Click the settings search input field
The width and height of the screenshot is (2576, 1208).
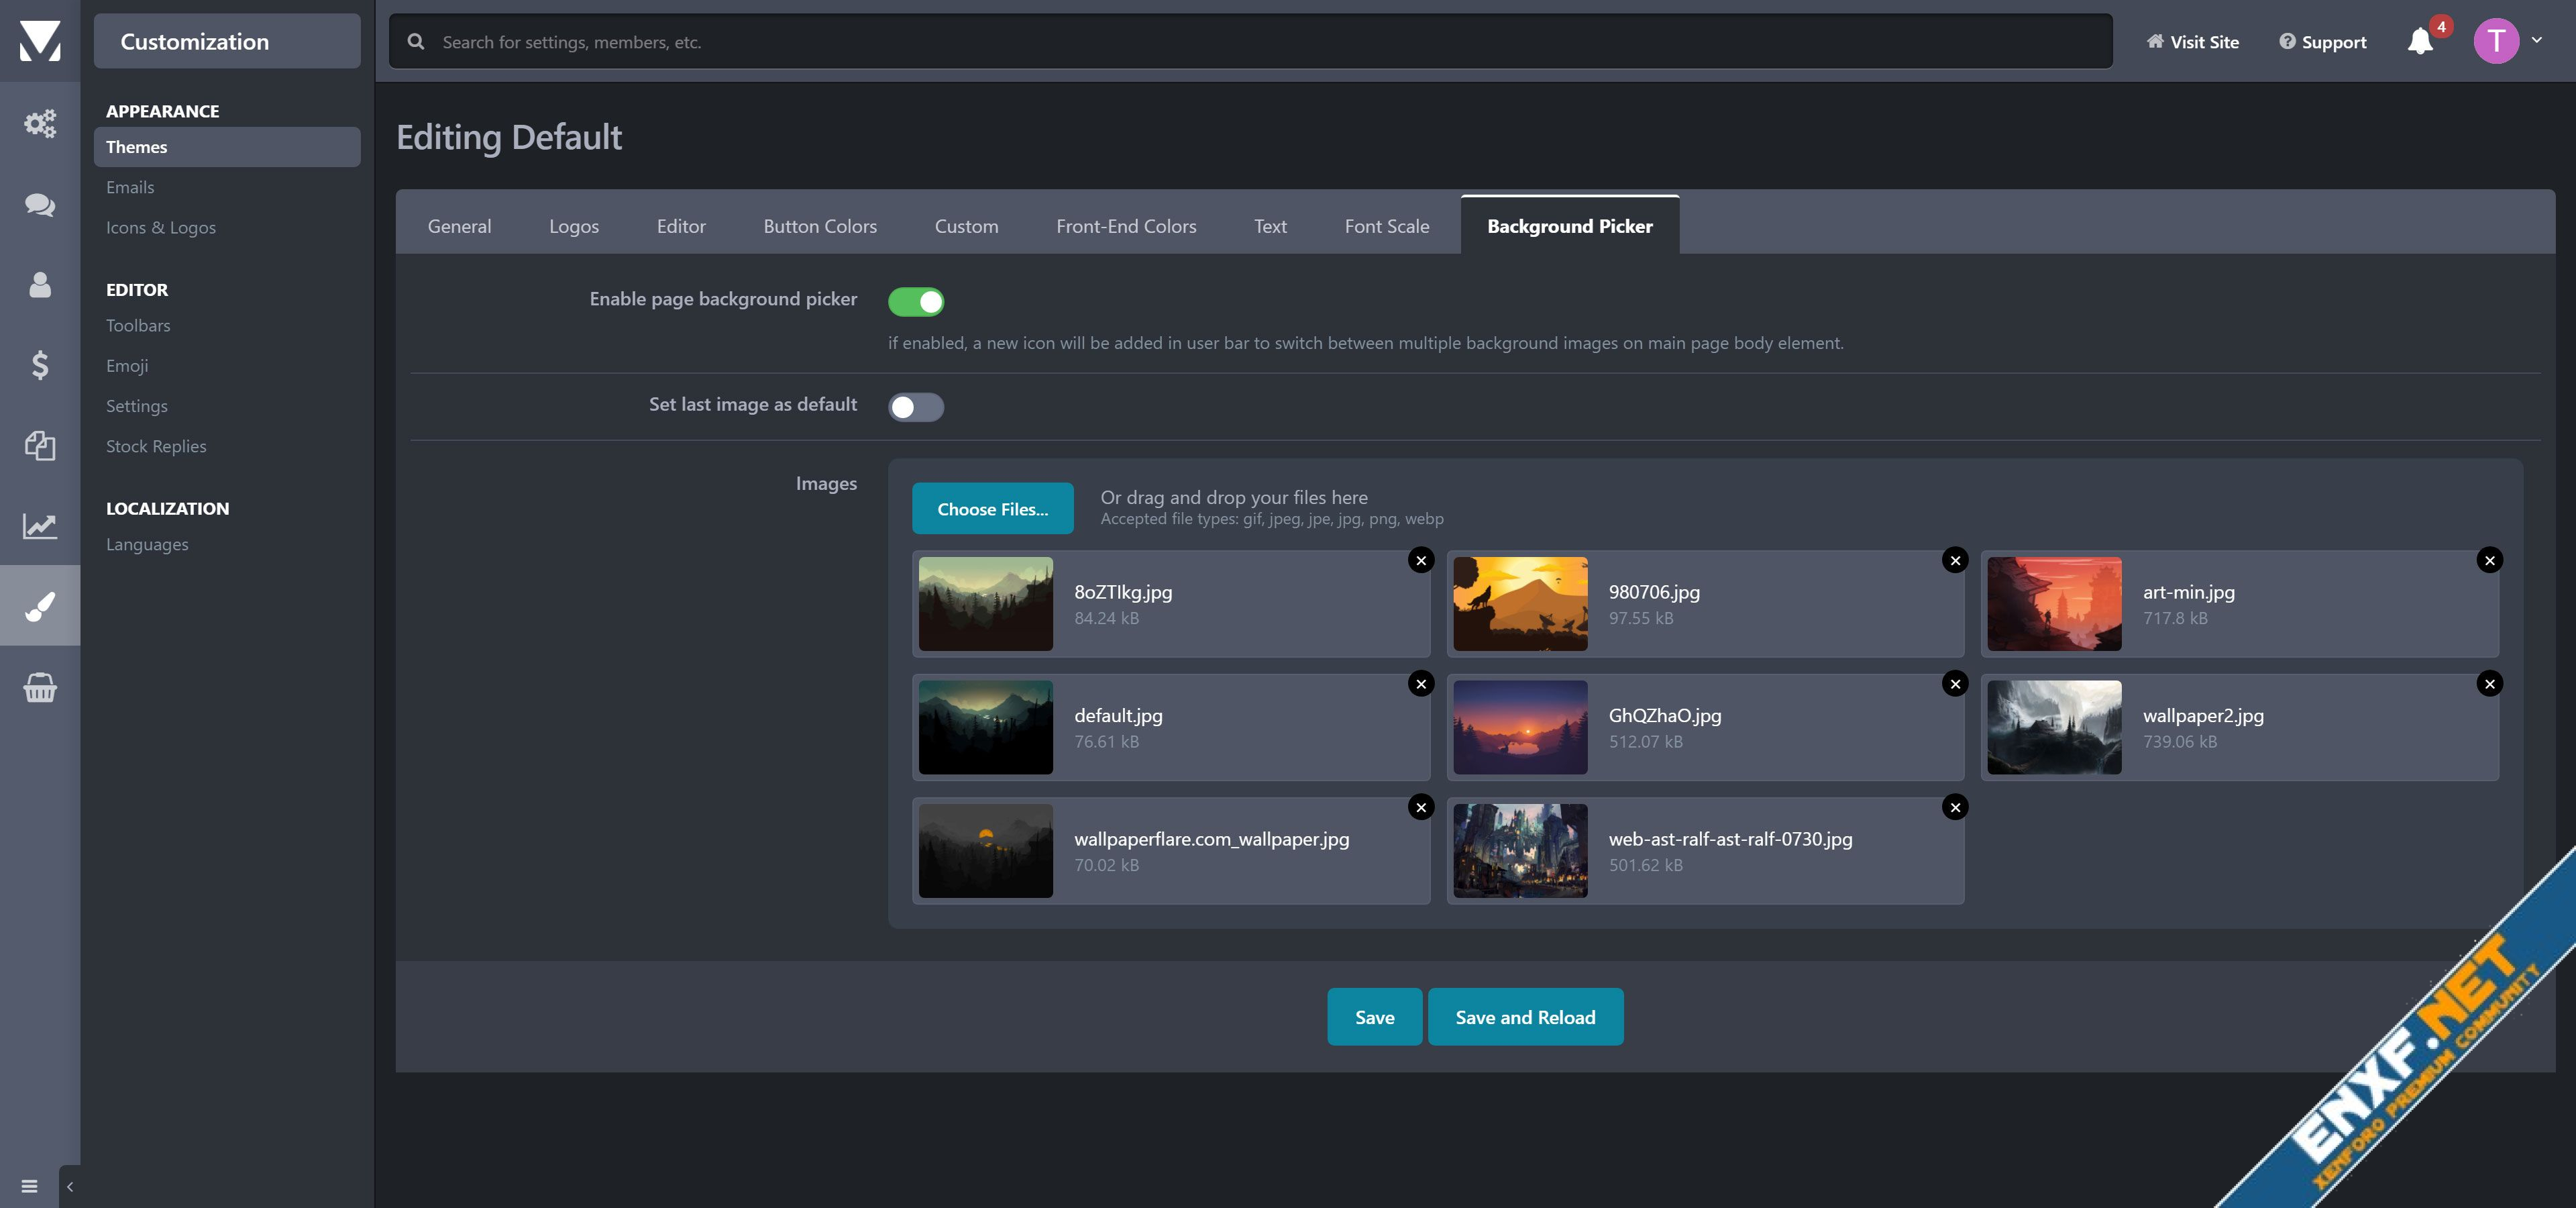[x=1250, y=42]
